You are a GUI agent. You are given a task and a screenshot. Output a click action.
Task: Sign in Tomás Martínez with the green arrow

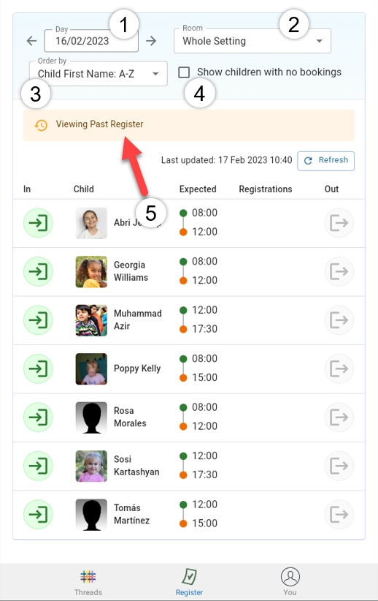click(x=38, y=515)
